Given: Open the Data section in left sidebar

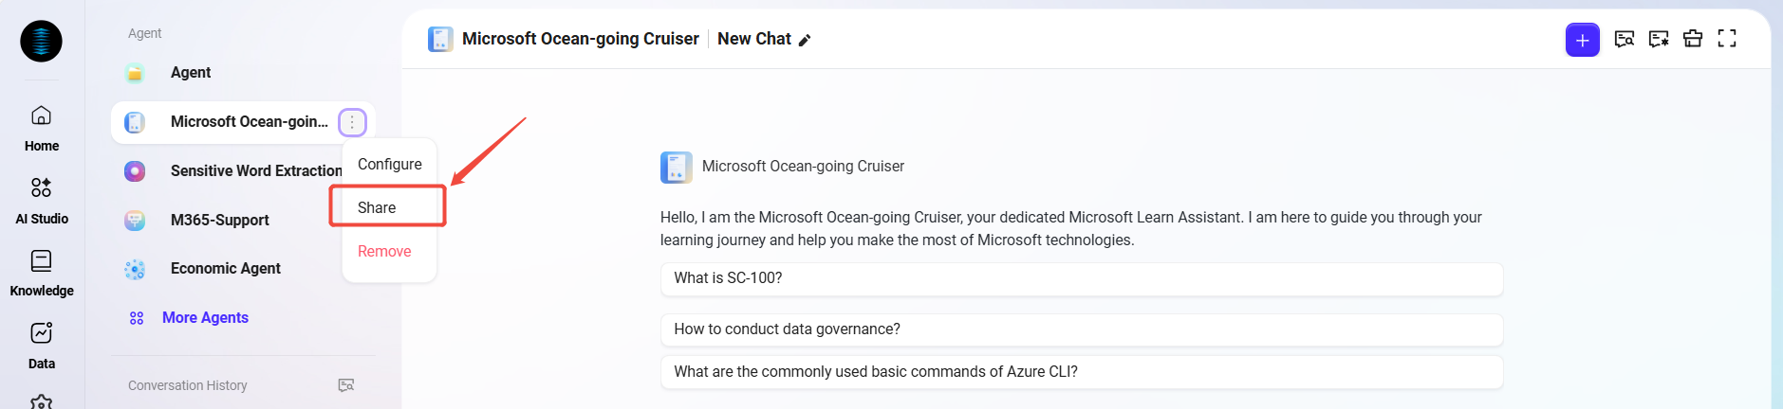Looking at the screenshot, I should click(42, 345).
